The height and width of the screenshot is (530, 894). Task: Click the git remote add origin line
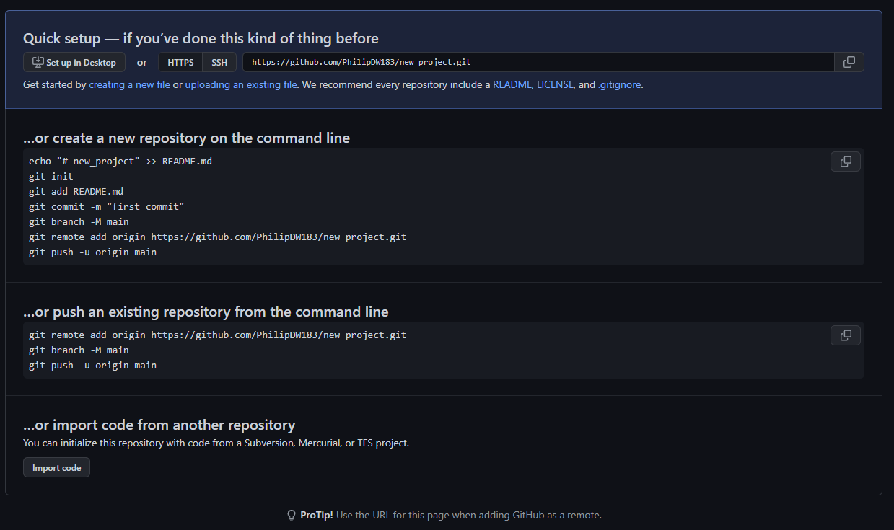tap(218, 237)
